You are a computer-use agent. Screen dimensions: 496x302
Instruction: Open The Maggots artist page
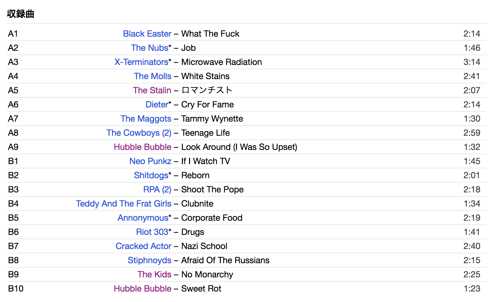pos(146,119)
